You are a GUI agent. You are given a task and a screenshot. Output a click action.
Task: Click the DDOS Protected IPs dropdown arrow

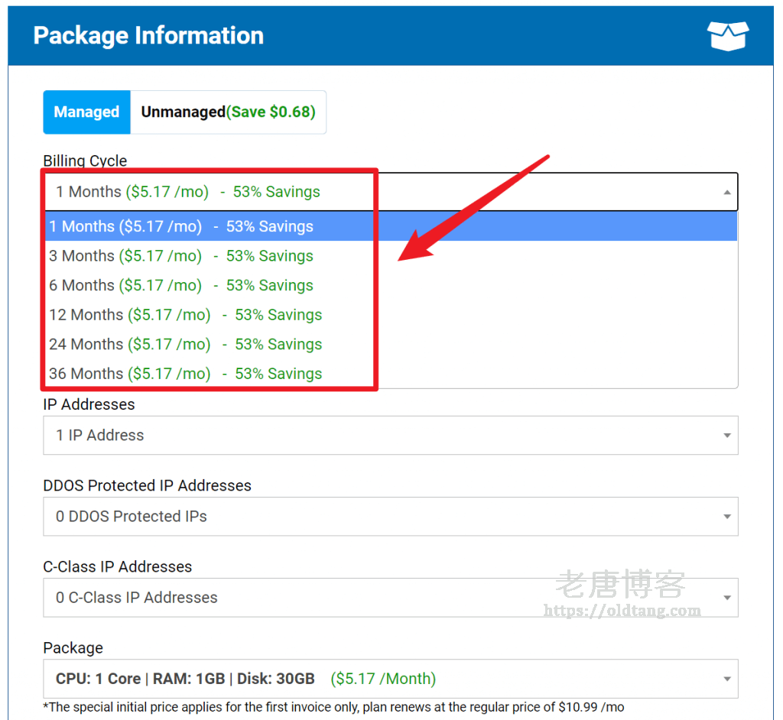[x=726, y=517]
